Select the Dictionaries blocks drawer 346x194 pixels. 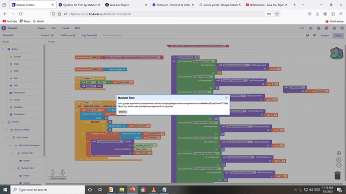[23, 92]
